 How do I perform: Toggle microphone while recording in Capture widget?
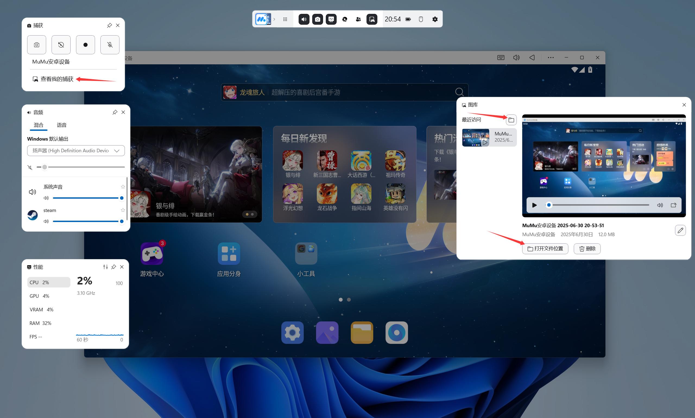click(110, 45)
